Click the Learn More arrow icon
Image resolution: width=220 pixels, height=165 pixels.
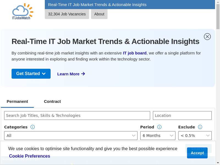(x=83, y=74)
